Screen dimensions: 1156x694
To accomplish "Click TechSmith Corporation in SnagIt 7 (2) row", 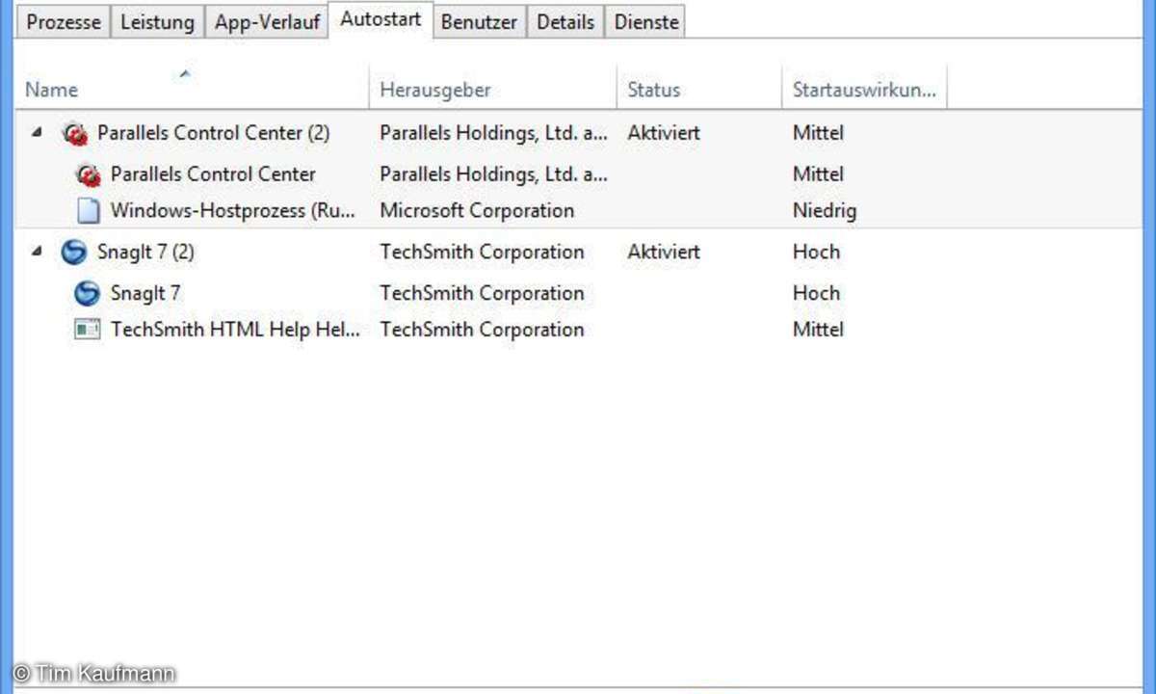I will point(482,253).
